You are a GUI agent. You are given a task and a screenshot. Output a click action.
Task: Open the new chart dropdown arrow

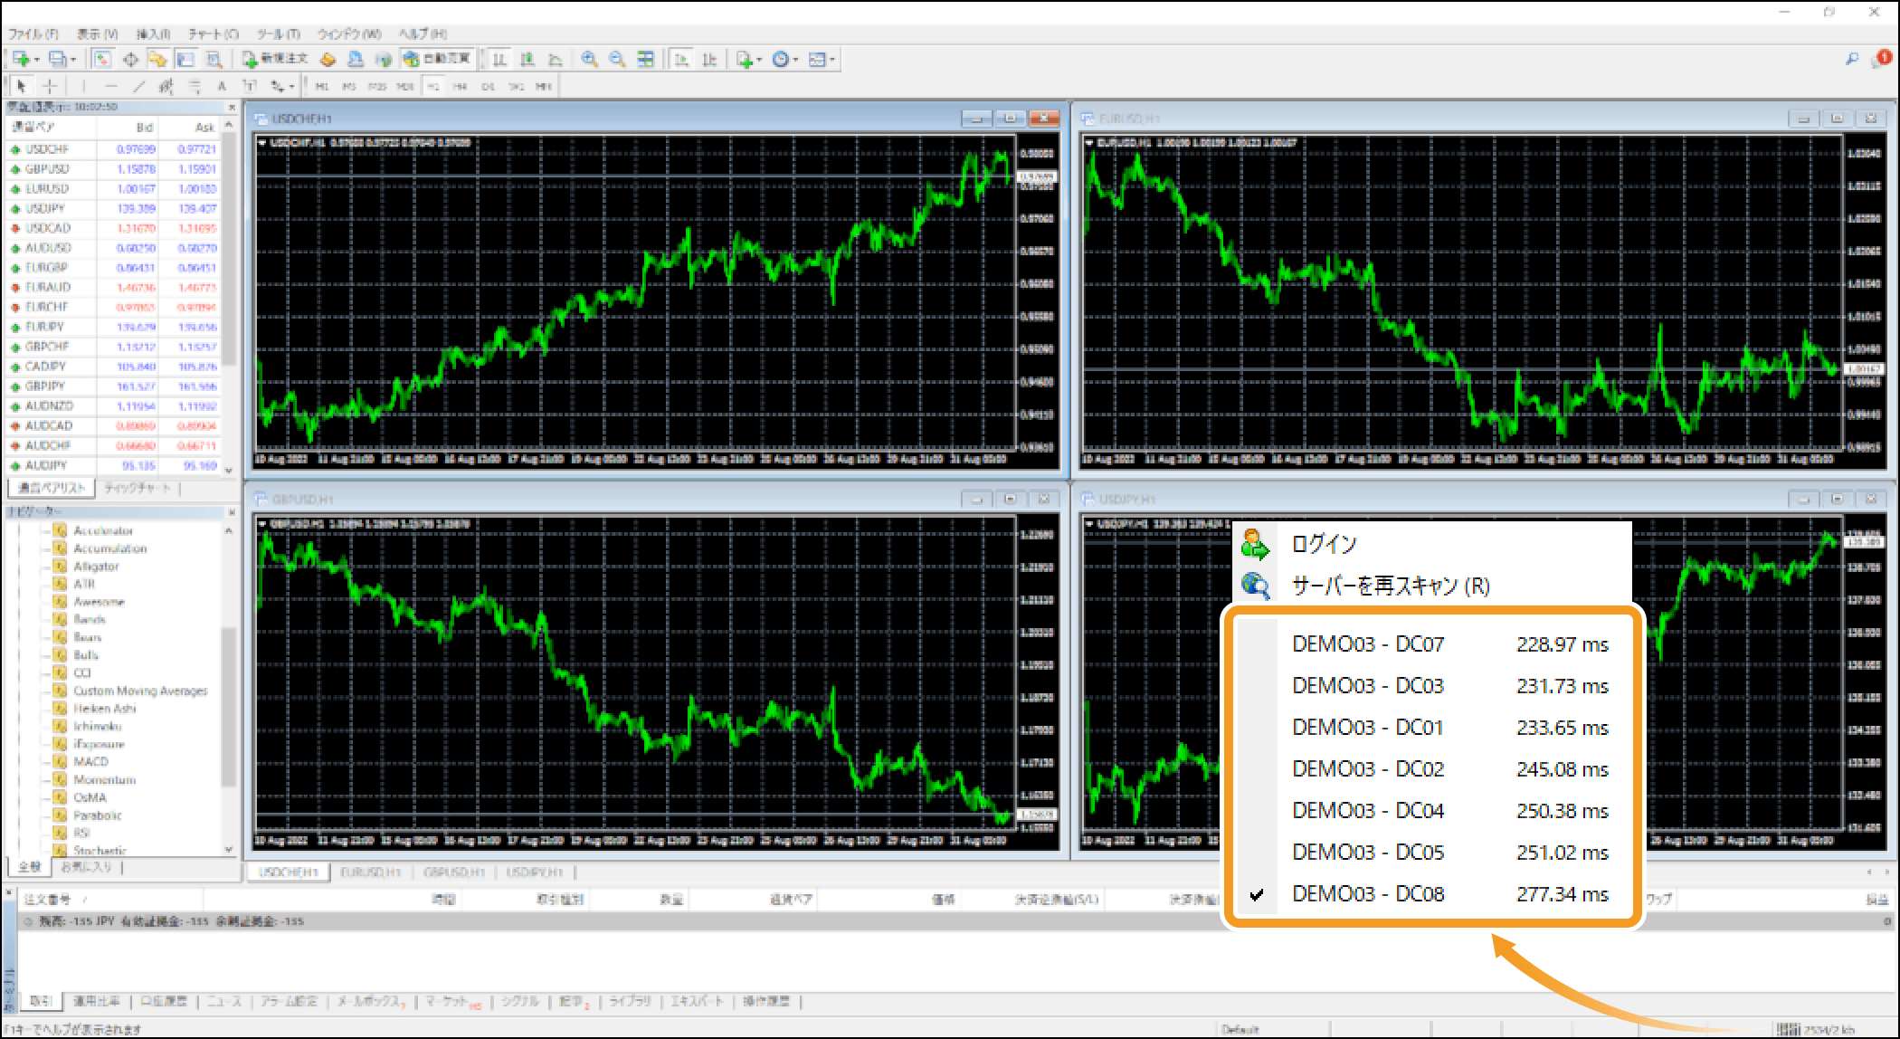tap(37, 60)
